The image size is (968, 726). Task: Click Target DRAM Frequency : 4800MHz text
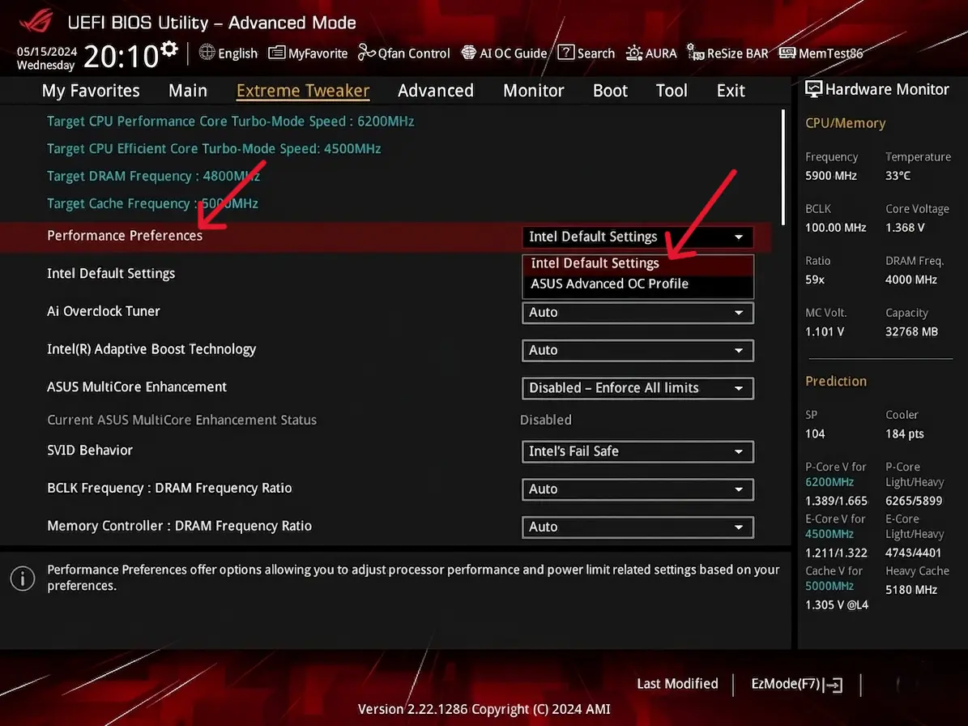[x=154, y=177]
